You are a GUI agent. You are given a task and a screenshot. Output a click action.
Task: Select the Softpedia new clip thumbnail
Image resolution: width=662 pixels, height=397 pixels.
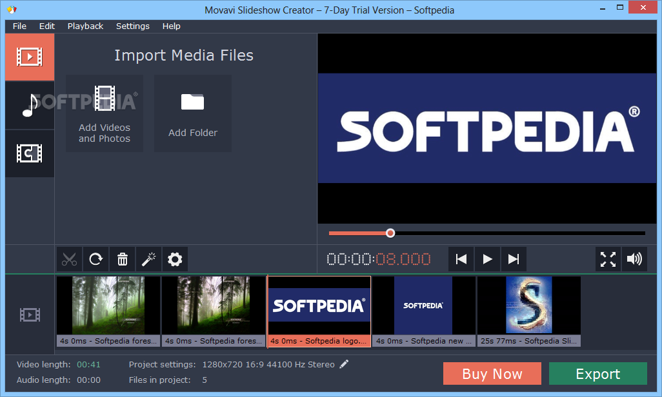[x=424, y=311]
